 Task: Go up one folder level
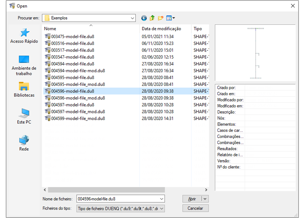(x=152, y=18)
